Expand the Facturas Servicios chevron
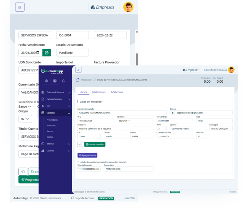The height and width of the screenshot is (208, 242). coord(69,99)
